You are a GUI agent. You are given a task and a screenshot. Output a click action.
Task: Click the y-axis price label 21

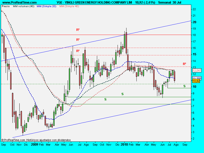[194, 16]
